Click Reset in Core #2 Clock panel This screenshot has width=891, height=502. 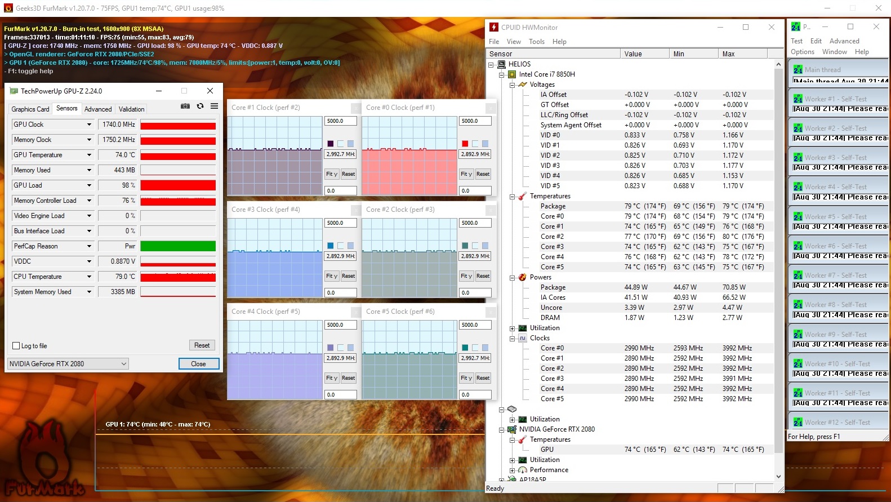(x=483, y=276)
